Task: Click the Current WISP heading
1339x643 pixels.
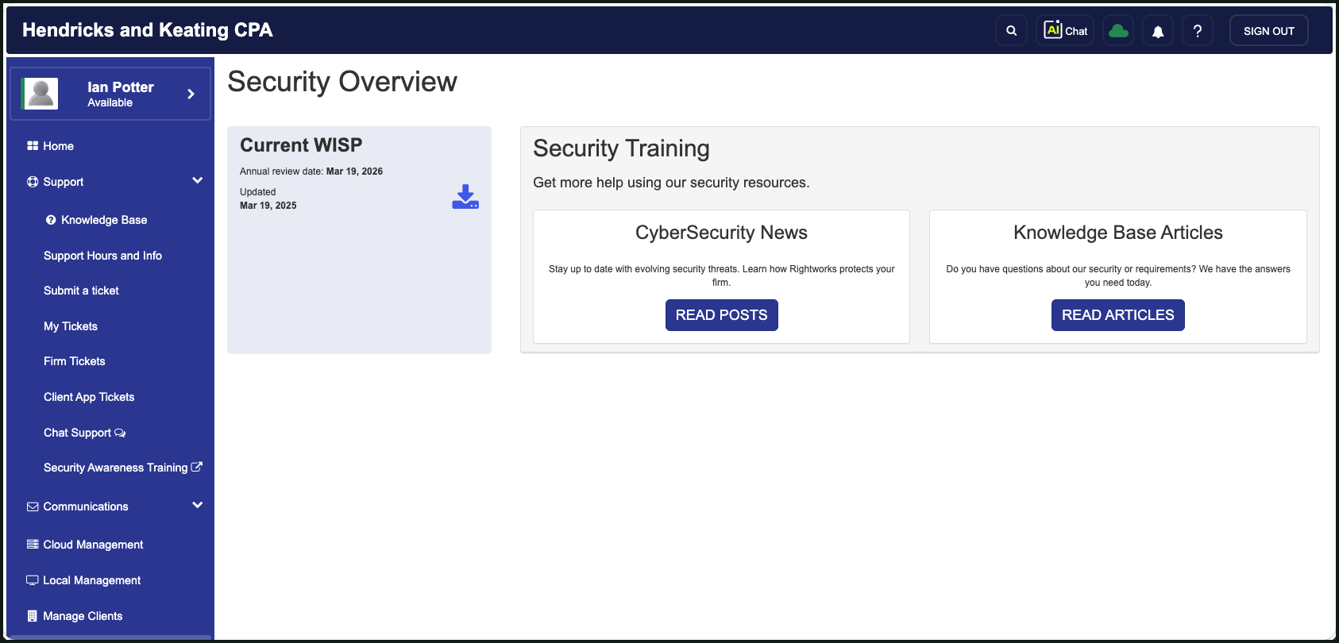Action: (301, 145)
